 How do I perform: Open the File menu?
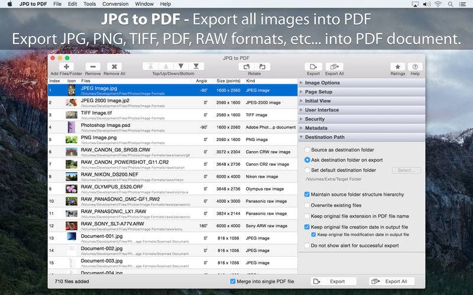57,4
